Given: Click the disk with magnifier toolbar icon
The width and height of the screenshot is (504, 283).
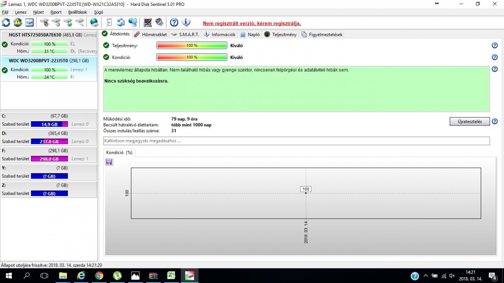Looking at the screenshot, I should click(80, 22).
